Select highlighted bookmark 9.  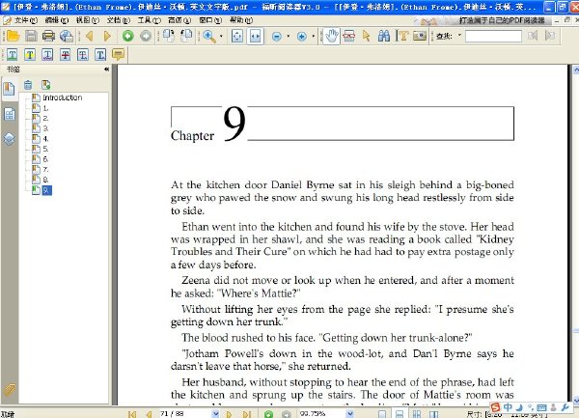coord(46,190)
